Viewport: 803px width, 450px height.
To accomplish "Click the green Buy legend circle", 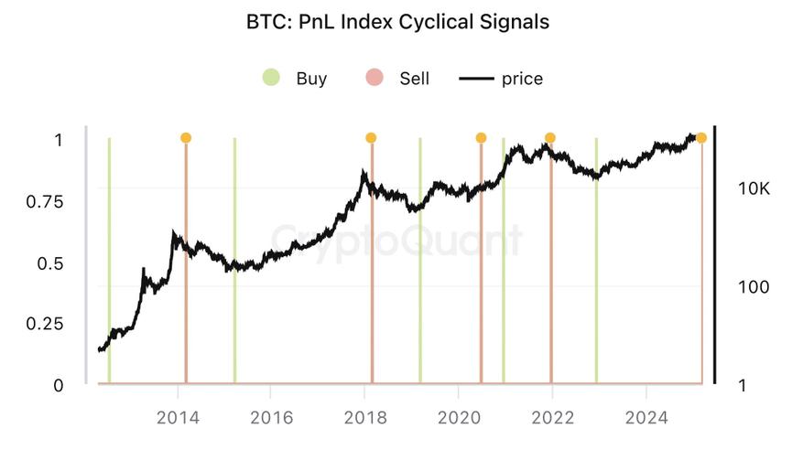I will [271, 79].
